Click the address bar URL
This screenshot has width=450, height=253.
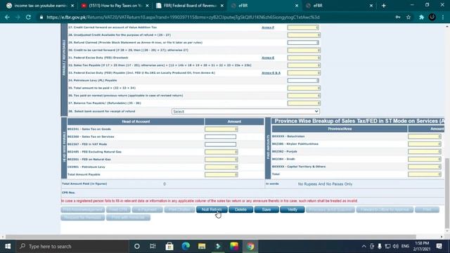pos(183,17)
